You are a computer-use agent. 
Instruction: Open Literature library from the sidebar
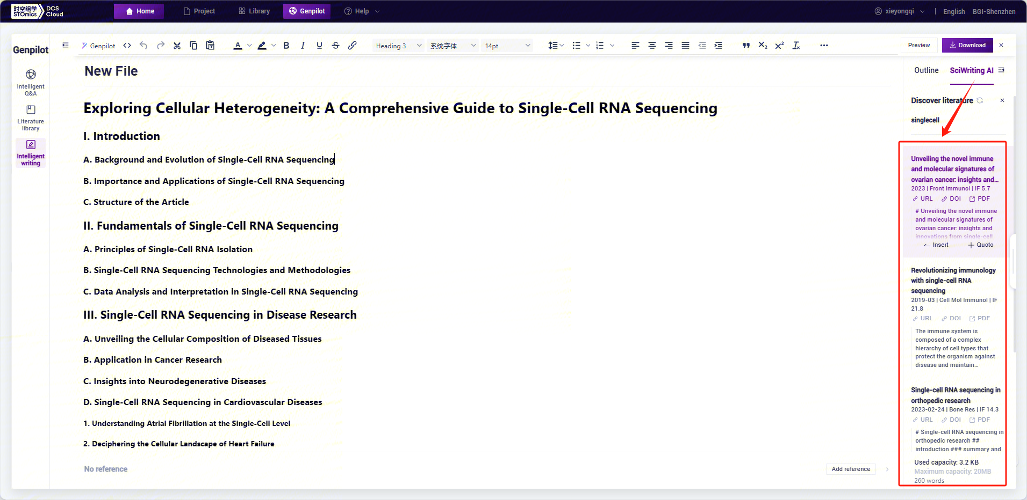(31, 117)
